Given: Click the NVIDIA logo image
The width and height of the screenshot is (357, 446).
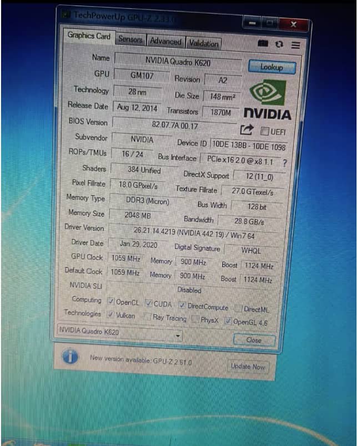Looking at the screenshot, I should [x=268, y=100].
